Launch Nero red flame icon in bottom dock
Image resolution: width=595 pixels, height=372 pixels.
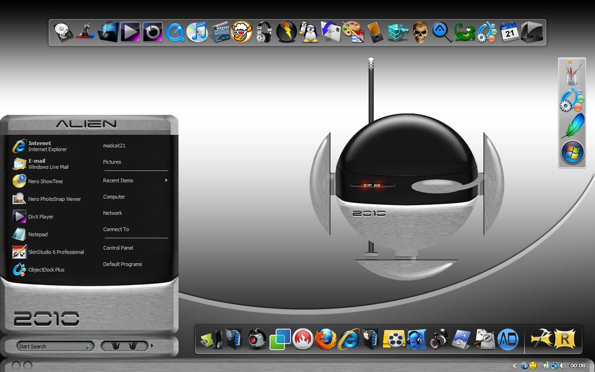click(303, 339)
